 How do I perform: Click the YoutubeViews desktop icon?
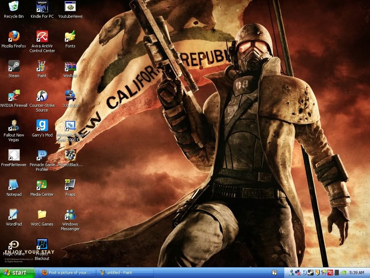[70, 10]
